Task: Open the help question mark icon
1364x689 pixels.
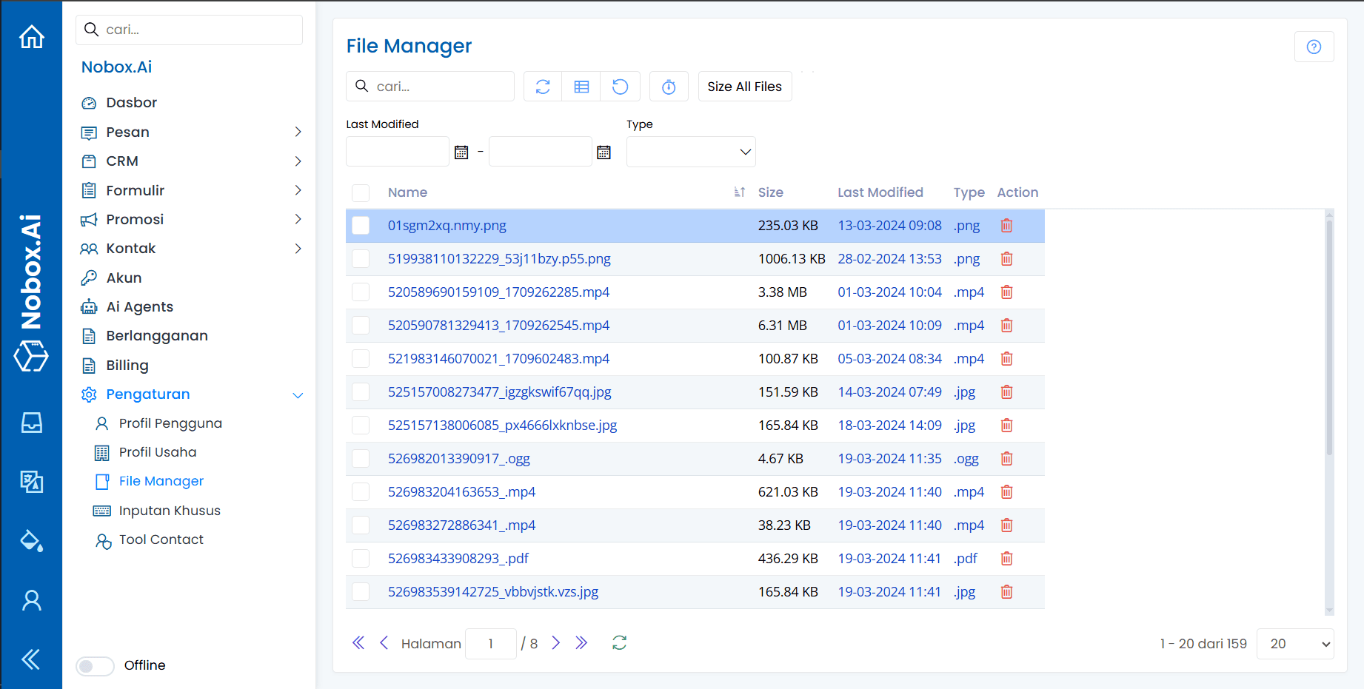Action: coord(1314,46)
